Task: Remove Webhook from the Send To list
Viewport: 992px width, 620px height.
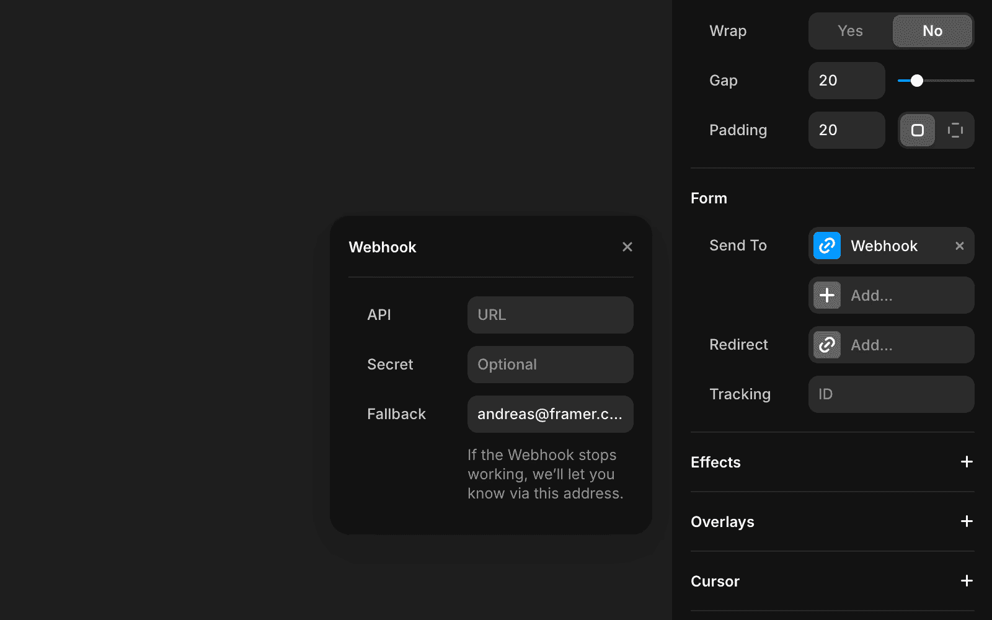Action: coord(960,246)
